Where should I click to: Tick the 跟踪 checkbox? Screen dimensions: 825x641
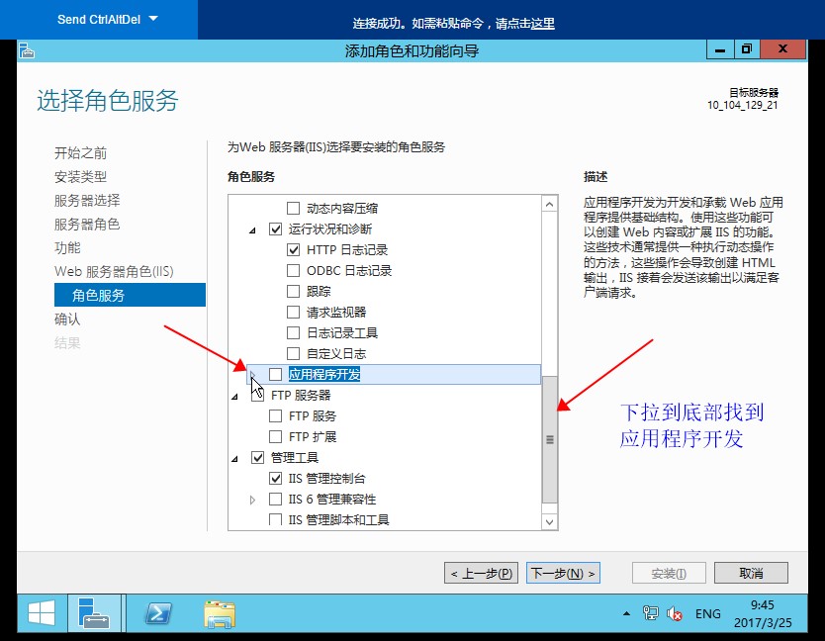(x=293, y=292)
